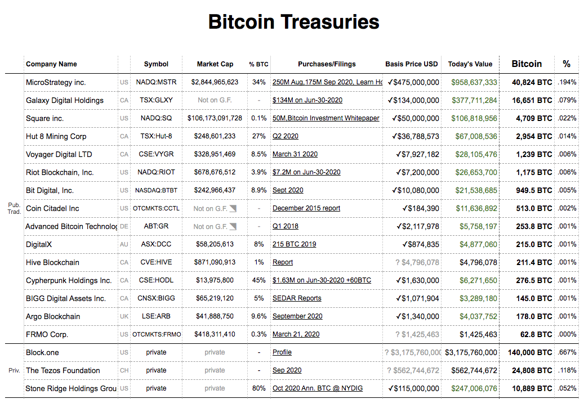The image size is (584, 399).
Task: Open Hive Blockchain's Report link
Action: pos(283,262)
